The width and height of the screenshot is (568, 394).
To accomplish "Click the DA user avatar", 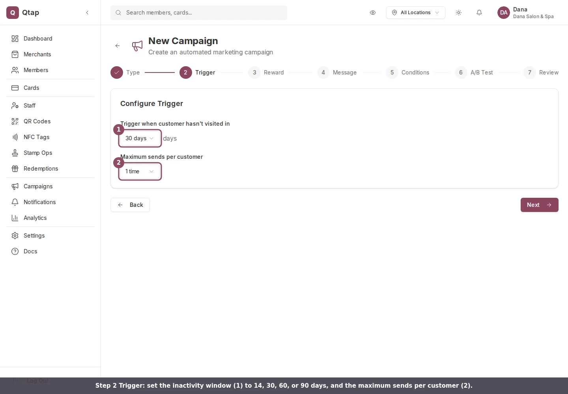I will coord(504,13).
